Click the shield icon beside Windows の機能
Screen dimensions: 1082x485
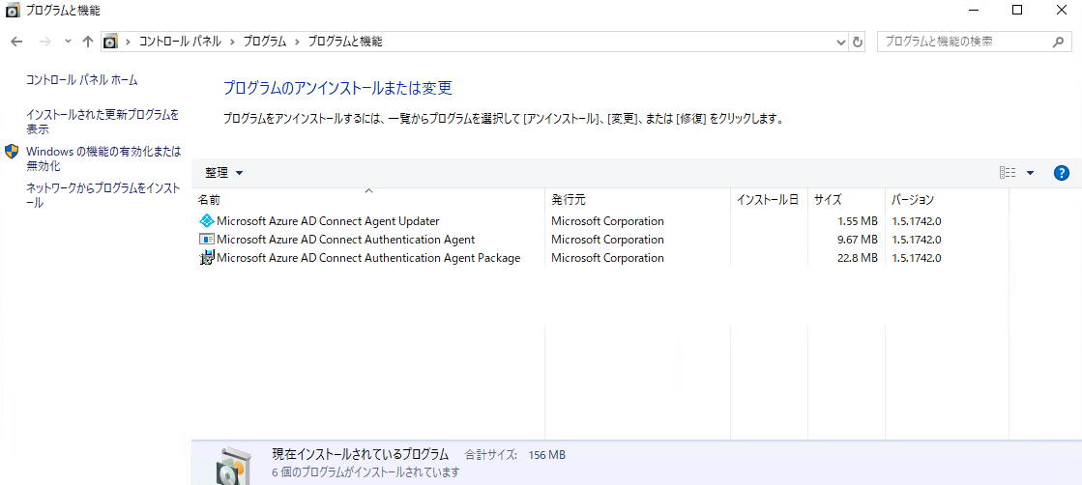coord(12,152)
